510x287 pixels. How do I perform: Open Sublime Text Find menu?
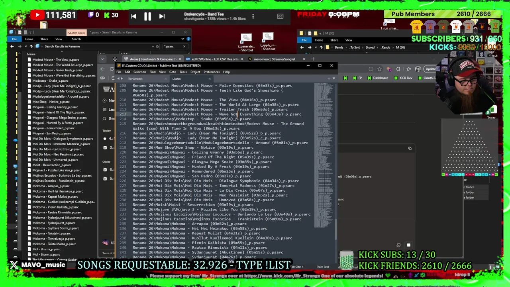coord(152,72)
